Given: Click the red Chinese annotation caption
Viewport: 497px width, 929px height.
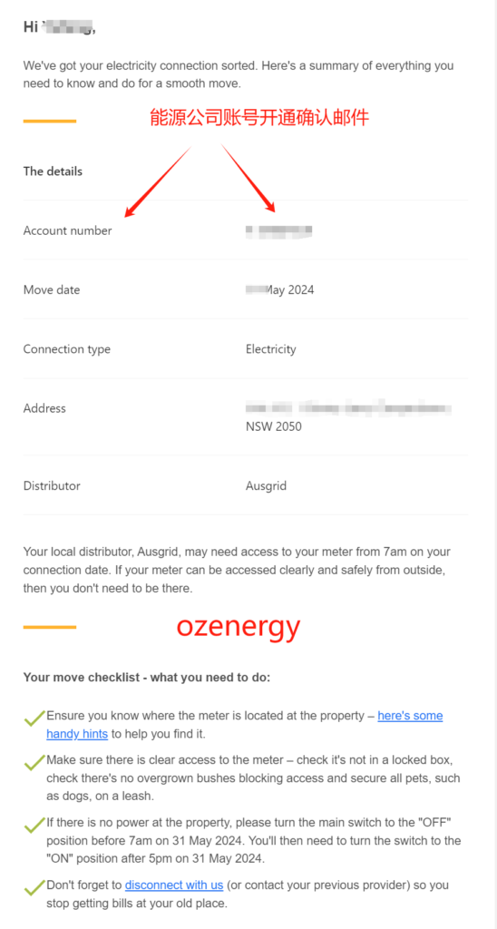Looking at the screenshot, I should [259, 117].
